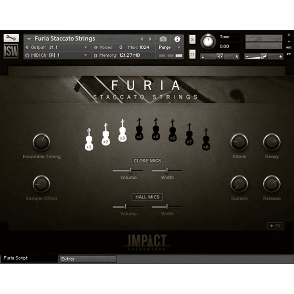
Task: Go to previous instrument with left arrow
Action: (142, 39)
